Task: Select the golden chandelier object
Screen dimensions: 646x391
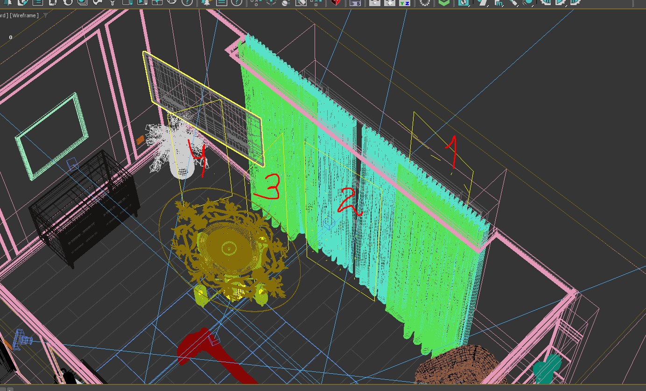Action: [229, 247]
